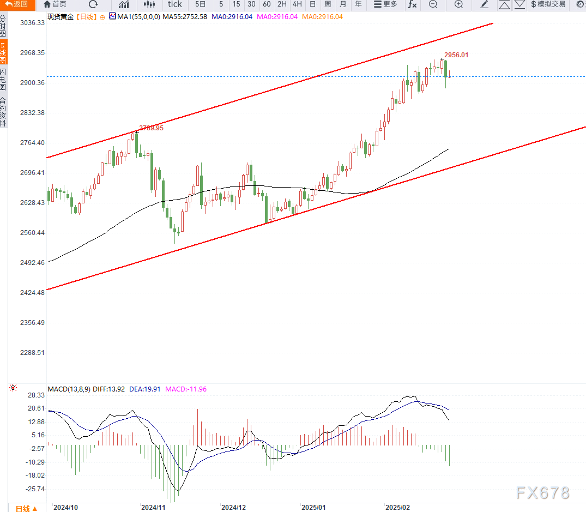Collapse indicator legend with orange minus circle

click(102, 17)
